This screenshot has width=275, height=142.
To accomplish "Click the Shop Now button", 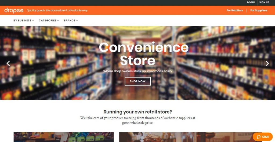I will [x=137, y=81].
